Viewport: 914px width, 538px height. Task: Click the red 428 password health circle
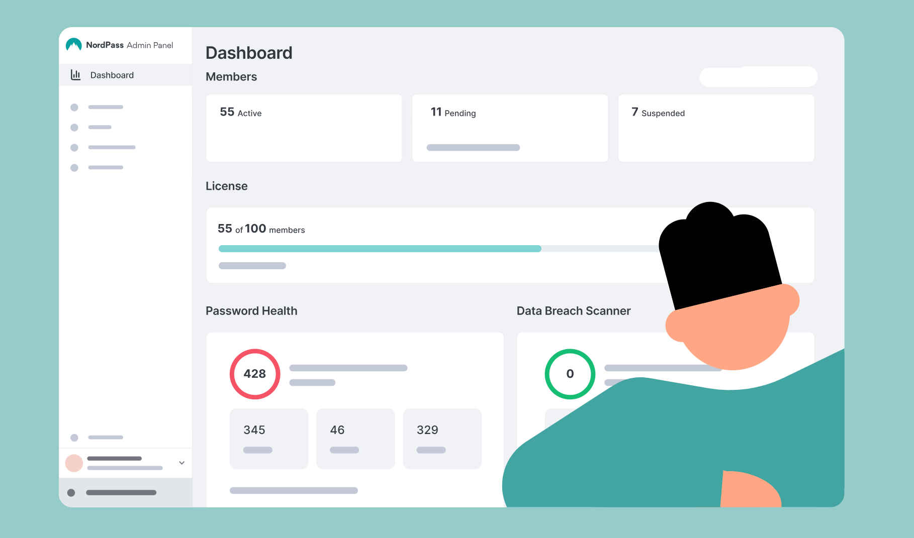click(255, 374)
